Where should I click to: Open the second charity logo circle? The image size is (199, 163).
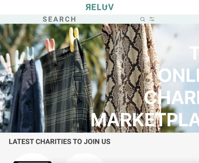click(x=84, y=158)
